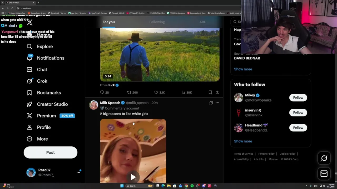Image resolution: width=337 pixels, height=189 pixels.
Task: Click Mikey's avatar in Who to follow
Action: coord(239,98)
